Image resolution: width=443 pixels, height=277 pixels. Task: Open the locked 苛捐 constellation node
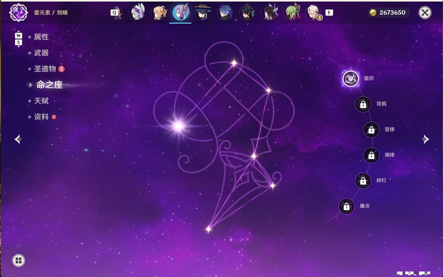(x=363, y=104)
